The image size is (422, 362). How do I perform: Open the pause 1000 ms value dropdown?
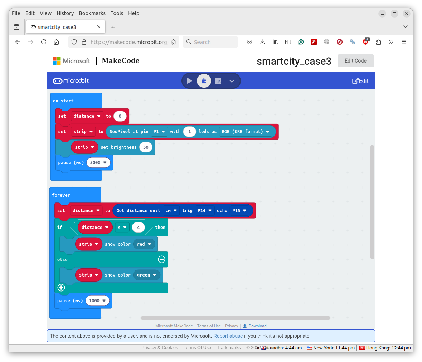[97, 301]
